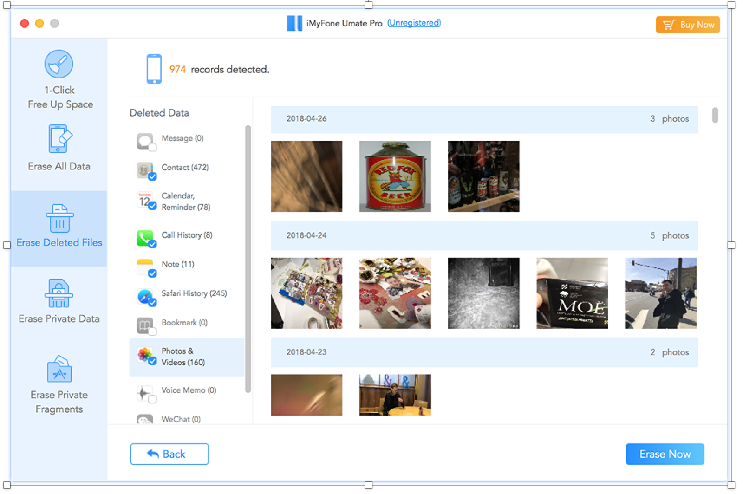Switch to Erase Private Data mode
Image resolution: width=743 pixels, height=494 pixels.
tap(59, 302)
